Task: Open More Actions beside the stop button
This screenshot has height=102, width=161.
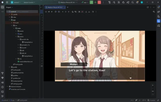Action: 103,2
